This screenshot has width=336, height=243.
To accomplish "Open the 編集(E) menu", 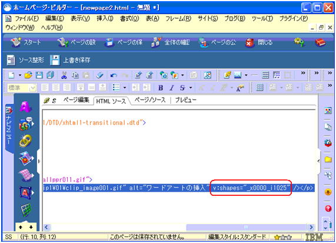I will (55, 18).
